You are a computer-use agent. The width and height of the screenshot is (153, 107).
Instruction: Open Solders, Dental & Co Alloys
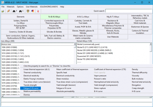[21, 22]
